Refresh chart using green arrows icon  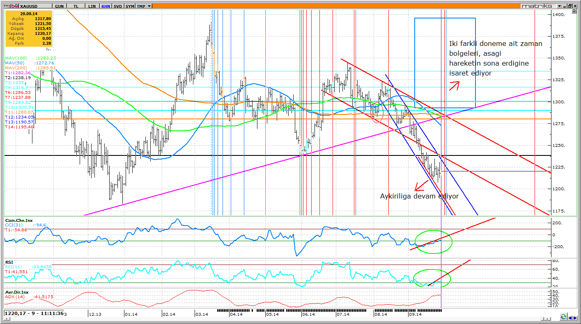coord(564,317)
